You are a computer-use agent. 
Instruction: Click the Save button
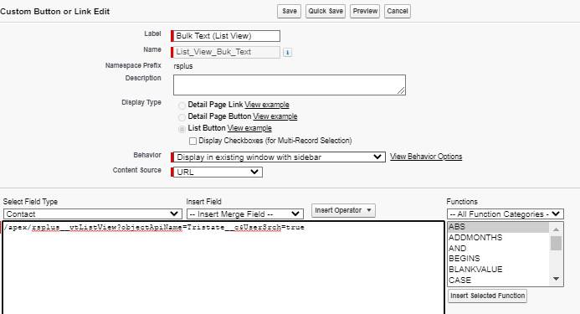point(289,11)
